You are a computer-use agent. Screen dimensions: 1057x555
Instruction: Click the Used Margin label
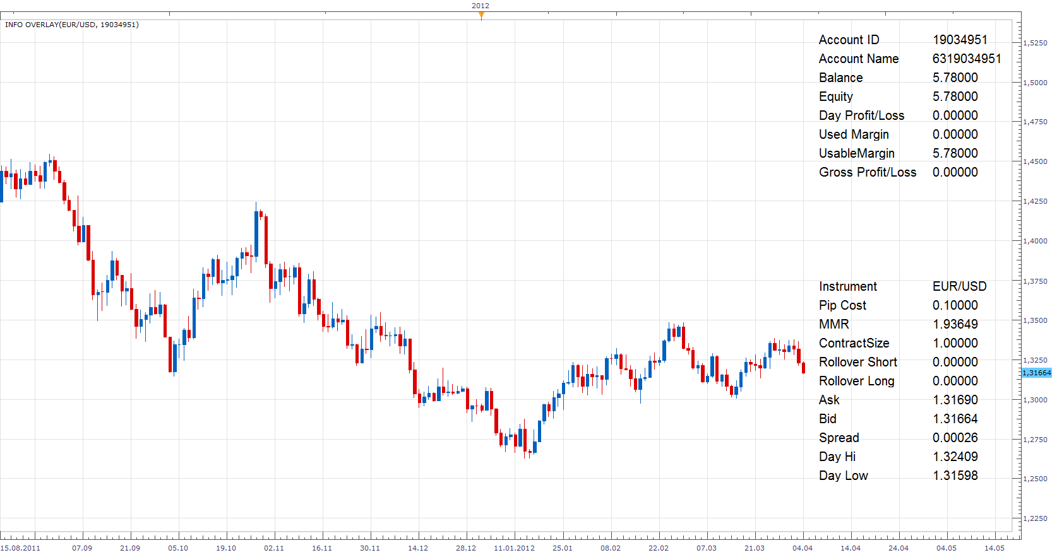(x=854, y=134)
